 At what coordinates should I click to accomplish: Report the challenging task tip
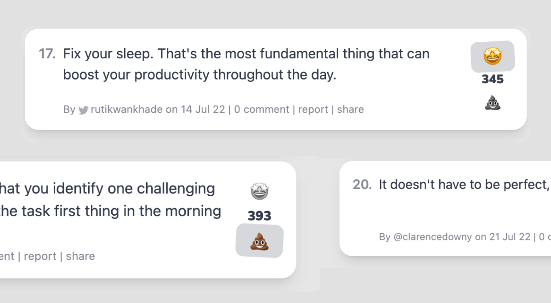point(40,256)
